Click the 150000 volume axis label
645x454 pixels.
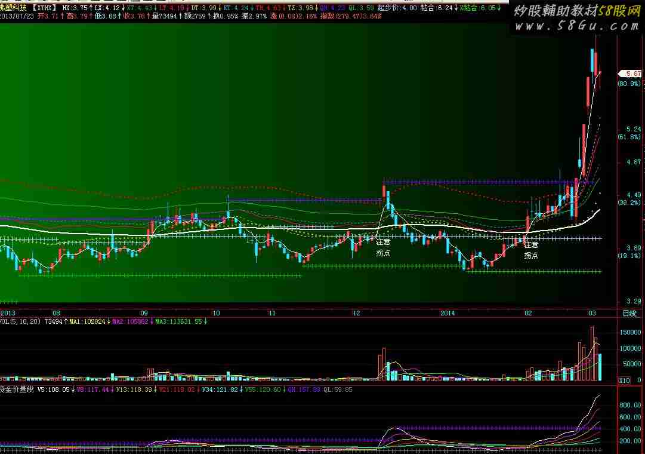click(x=629, y=332)
